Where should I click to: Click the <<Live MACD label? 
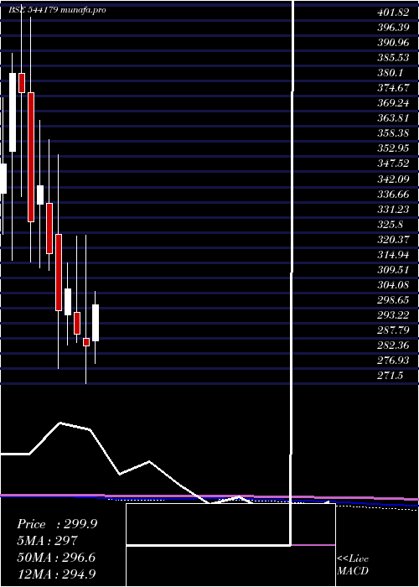pos(353,565)
